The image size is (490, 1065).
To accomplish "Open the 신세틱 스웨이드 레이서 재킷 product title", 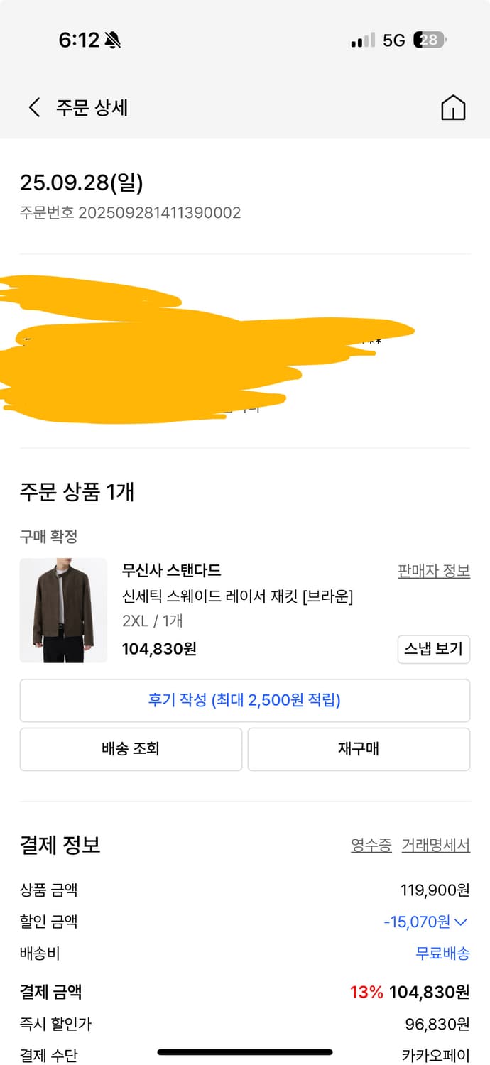I will pos(237,596).
